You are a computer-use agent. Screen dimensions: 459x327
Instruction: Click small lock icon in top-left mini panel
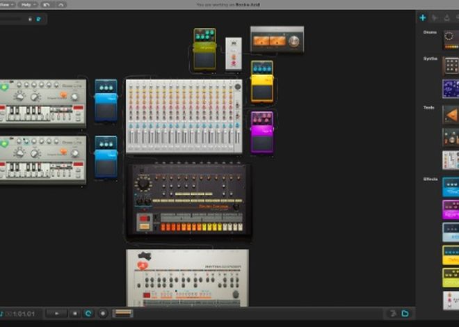30,19
